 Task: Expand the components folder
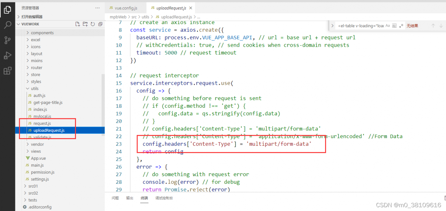point(28,33)
